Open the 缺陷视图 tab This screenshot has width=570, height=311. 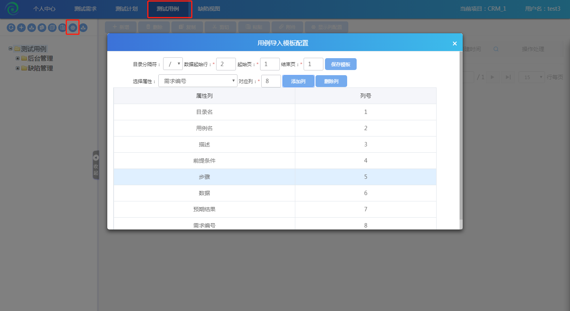[209, 9]
